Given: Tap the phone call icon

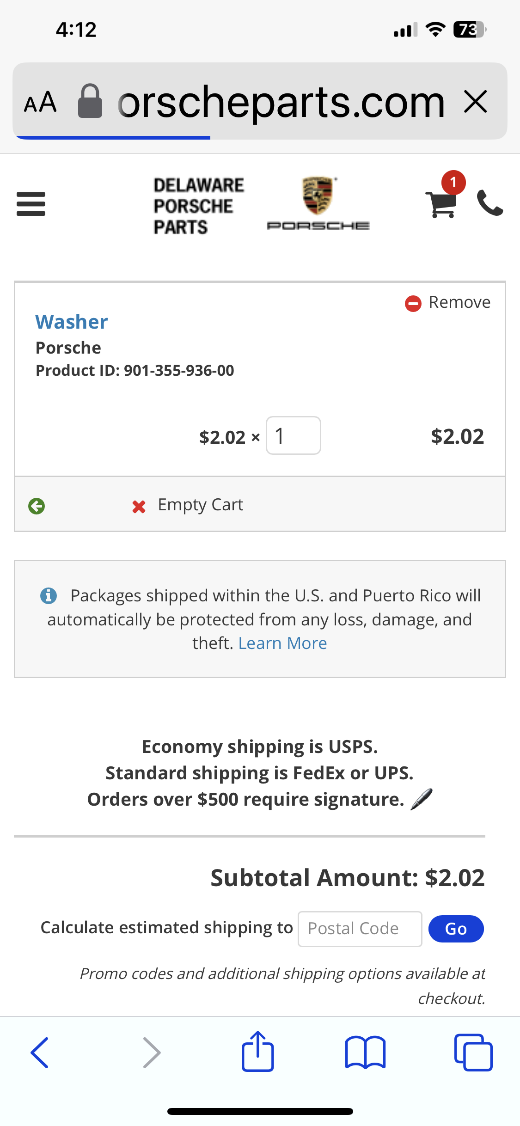Looking at the screenshot, I should coord(489,203).
